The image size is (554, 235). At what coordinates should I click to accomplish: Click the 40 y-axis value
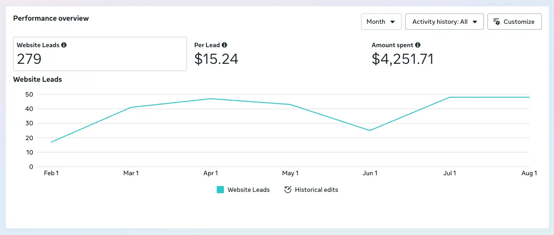[29, 109]
